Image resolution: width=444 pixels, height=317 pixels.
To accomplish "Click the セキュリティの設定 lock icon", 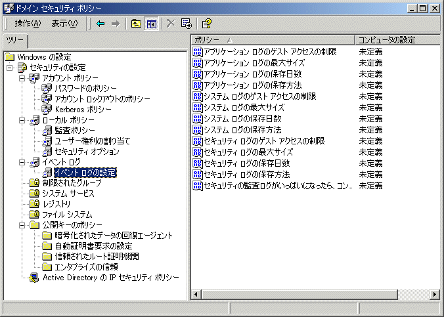I will (22, 68).
